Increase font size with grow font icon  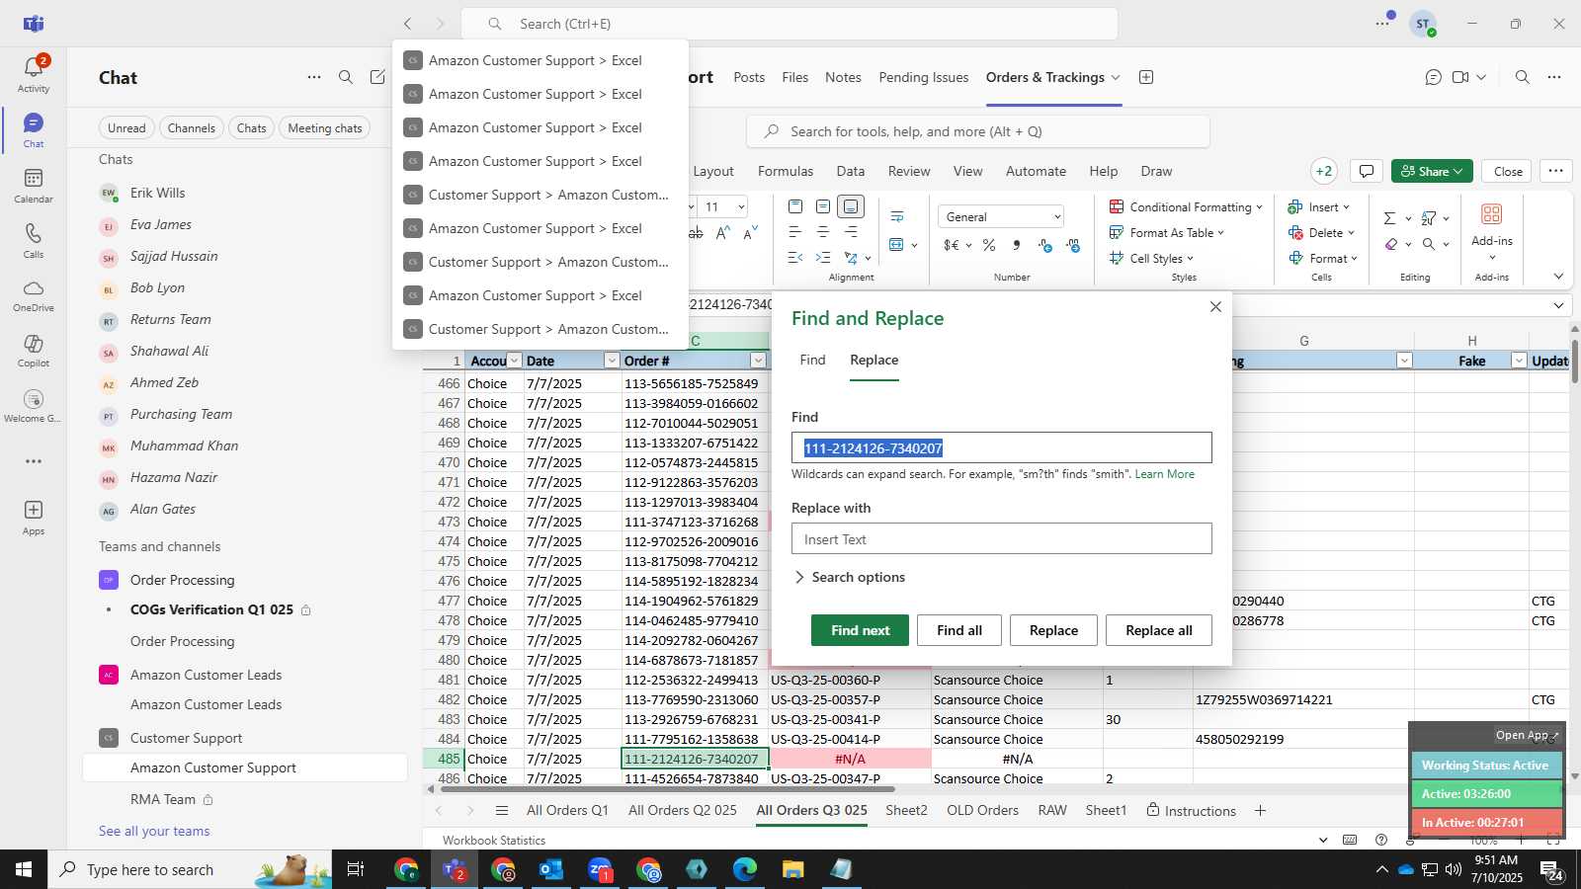point(723,232)
